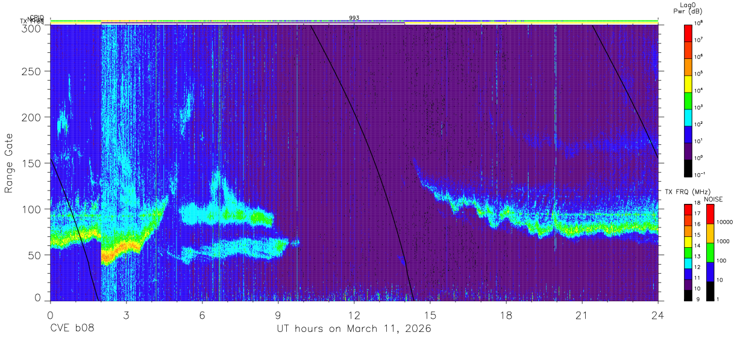The width and height of the screenshot is (740, 341).
Task: Click the 'NOISE' colorbar title
Action: (x=712, y=198)
